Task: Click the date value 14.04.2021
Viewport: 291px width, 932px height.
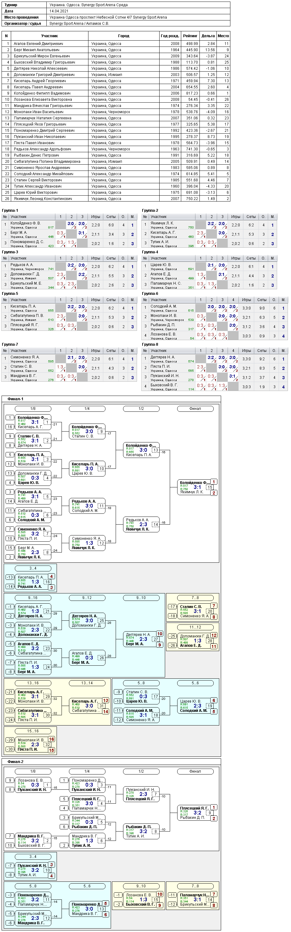Action: (x=59, y=11)
